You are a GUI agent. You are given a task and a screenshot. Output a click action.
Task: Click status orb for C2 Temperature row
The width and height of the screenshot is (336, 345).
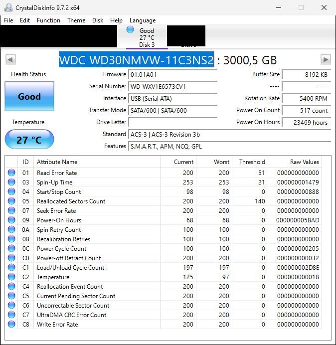(11, 277)
